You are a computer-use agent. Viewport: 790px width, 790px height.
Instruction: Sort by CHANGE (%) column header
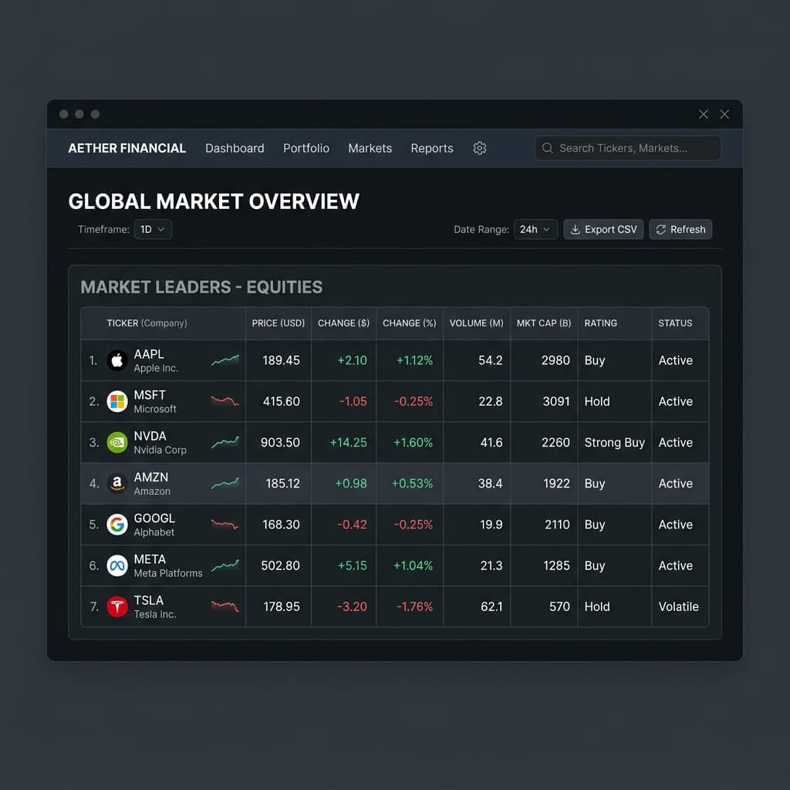click(410, 323)
